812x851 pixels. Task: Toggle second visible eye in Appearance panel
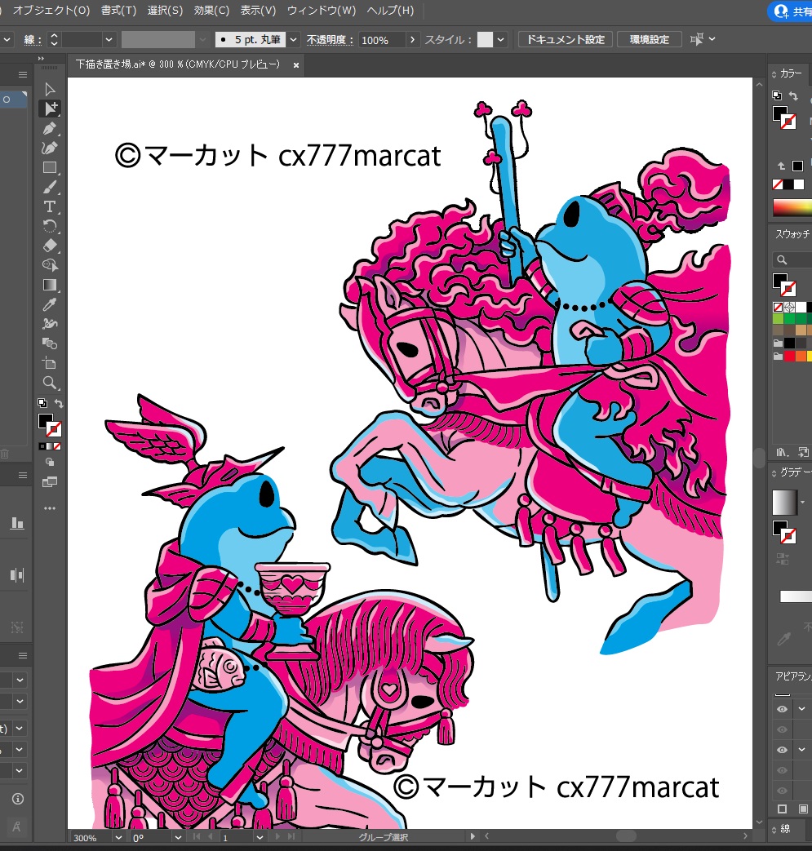782,749
